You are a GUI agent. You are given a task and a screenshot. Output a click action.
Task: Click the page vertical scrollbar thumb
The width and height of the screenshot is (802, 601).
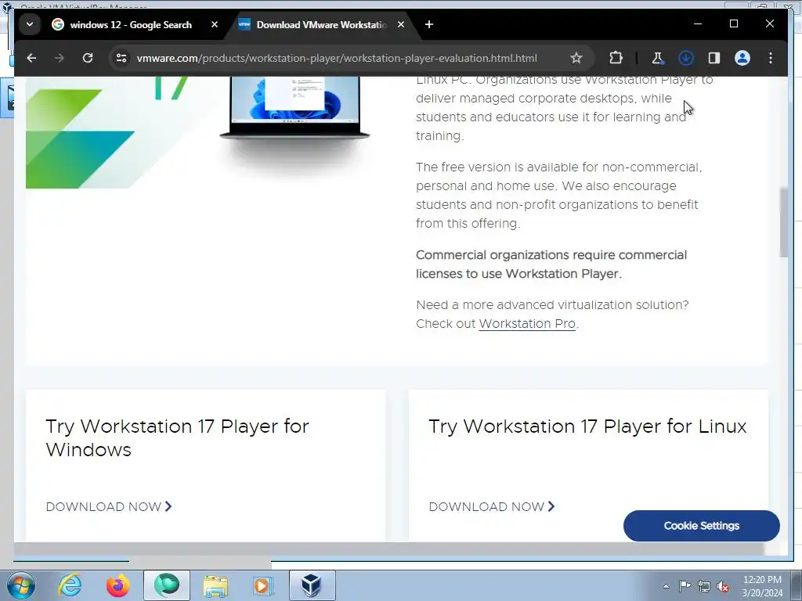[783, 222]
